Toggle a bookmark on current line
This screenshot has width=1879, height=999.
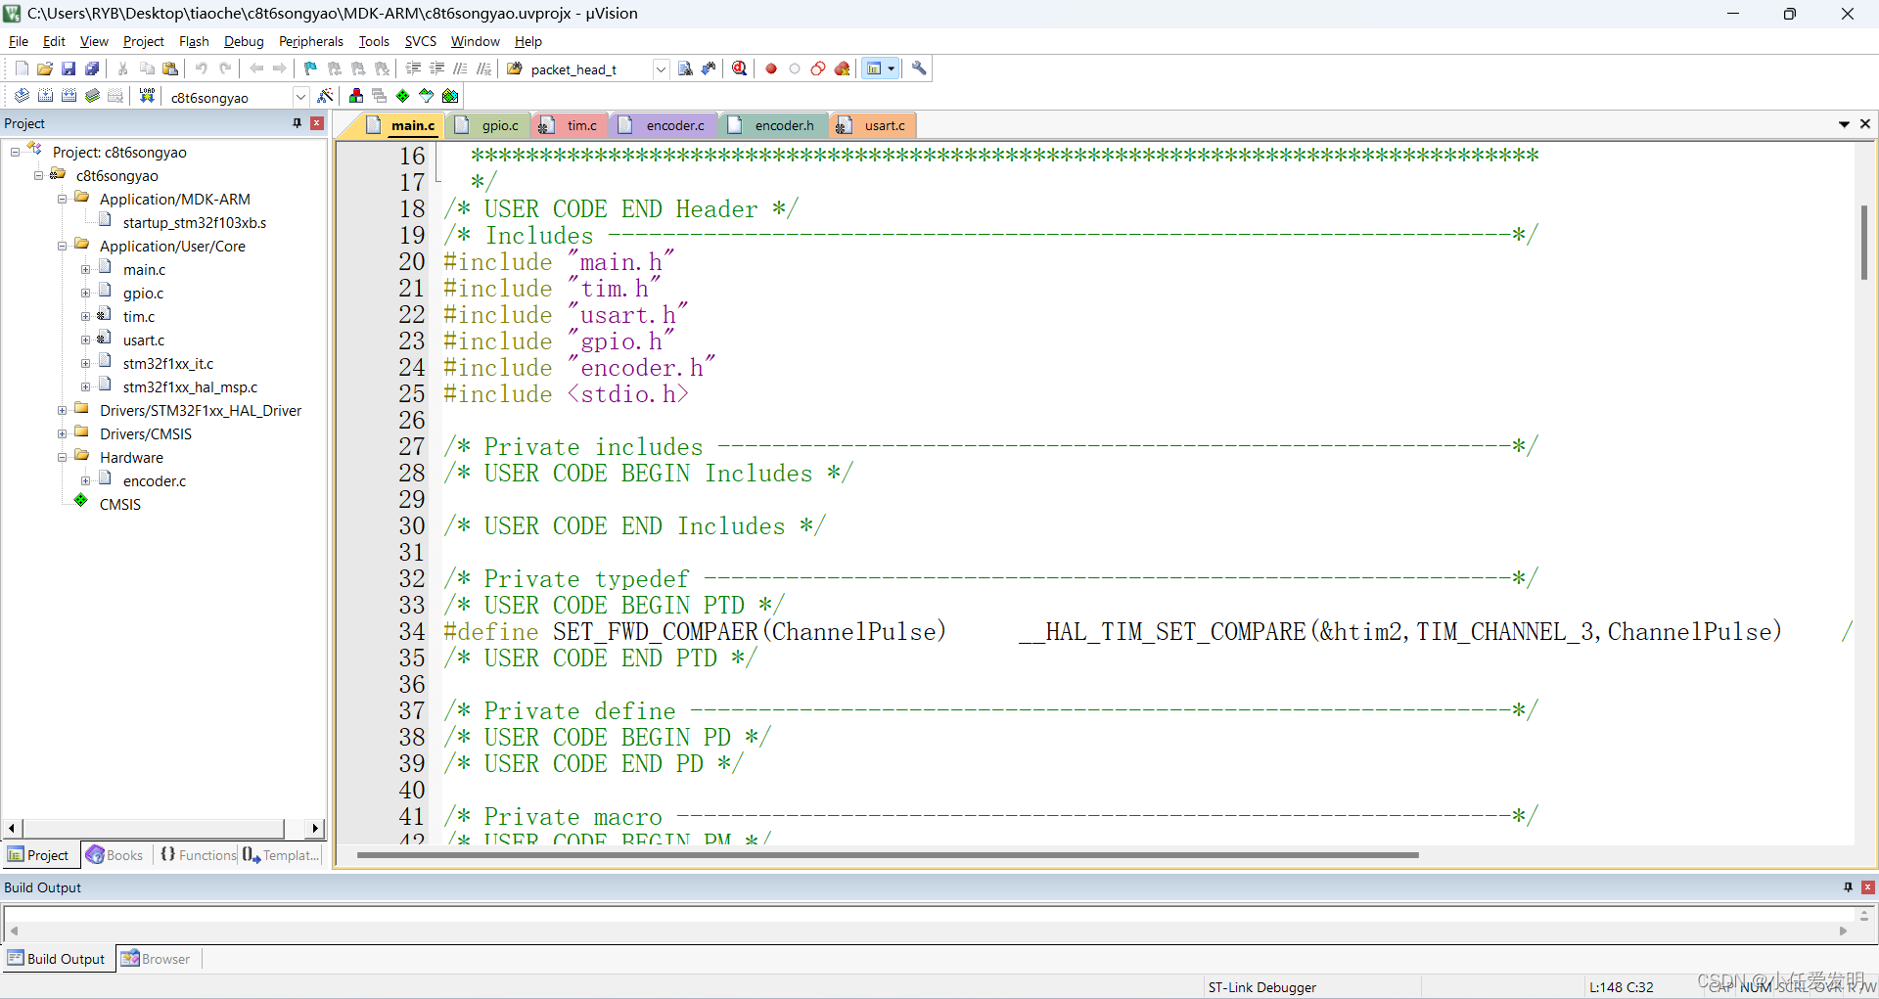(309, 68)
